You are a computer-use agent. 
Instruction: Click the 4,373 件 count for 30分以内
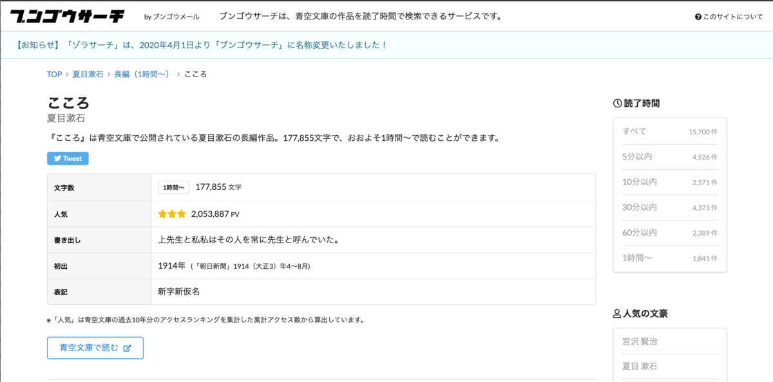(x=705, y=207)
